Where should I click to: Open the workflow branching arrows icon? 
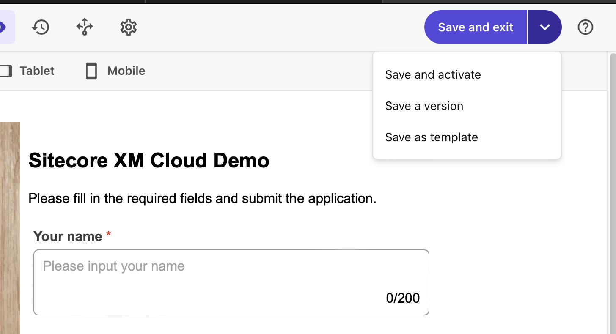85,27
